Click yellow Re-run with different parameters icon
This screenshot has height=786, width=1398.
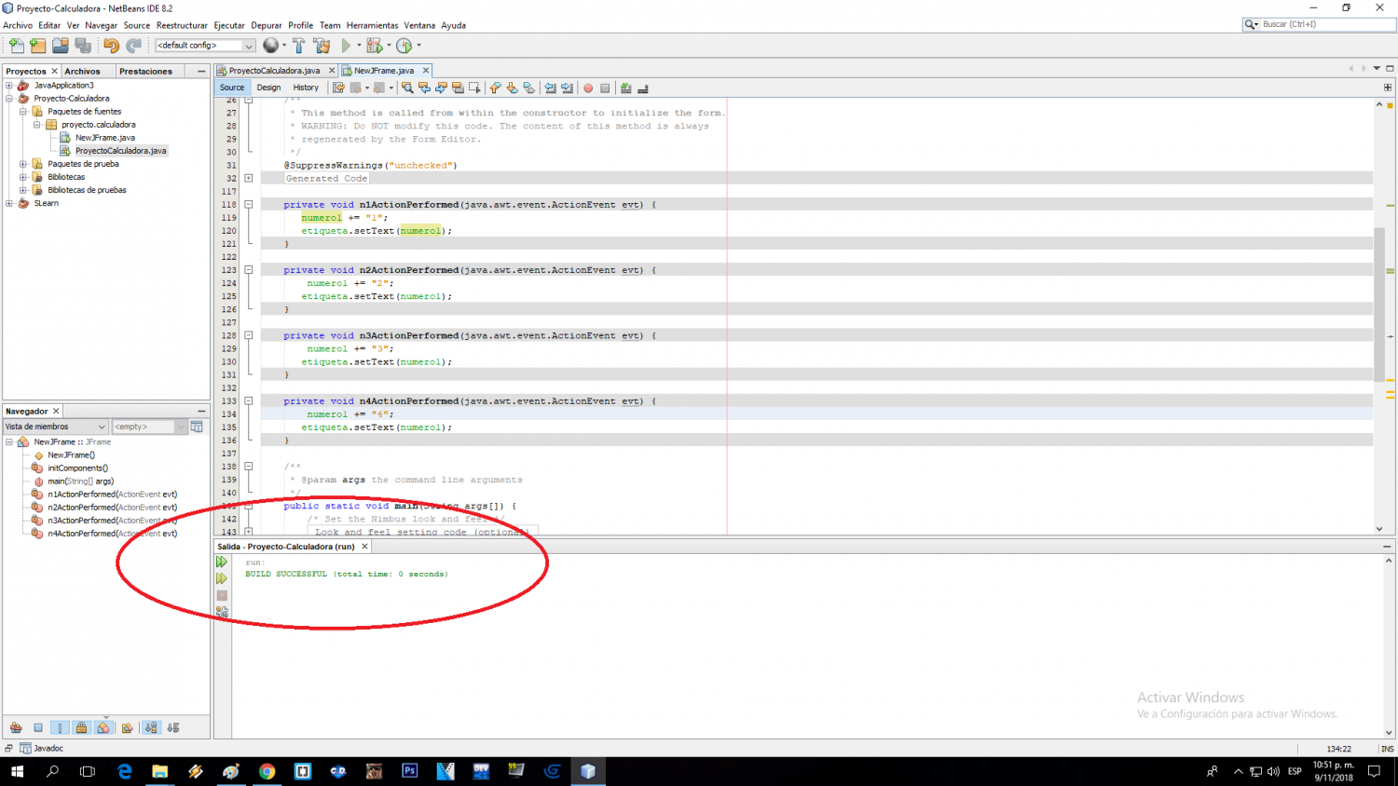coord(222,578)
